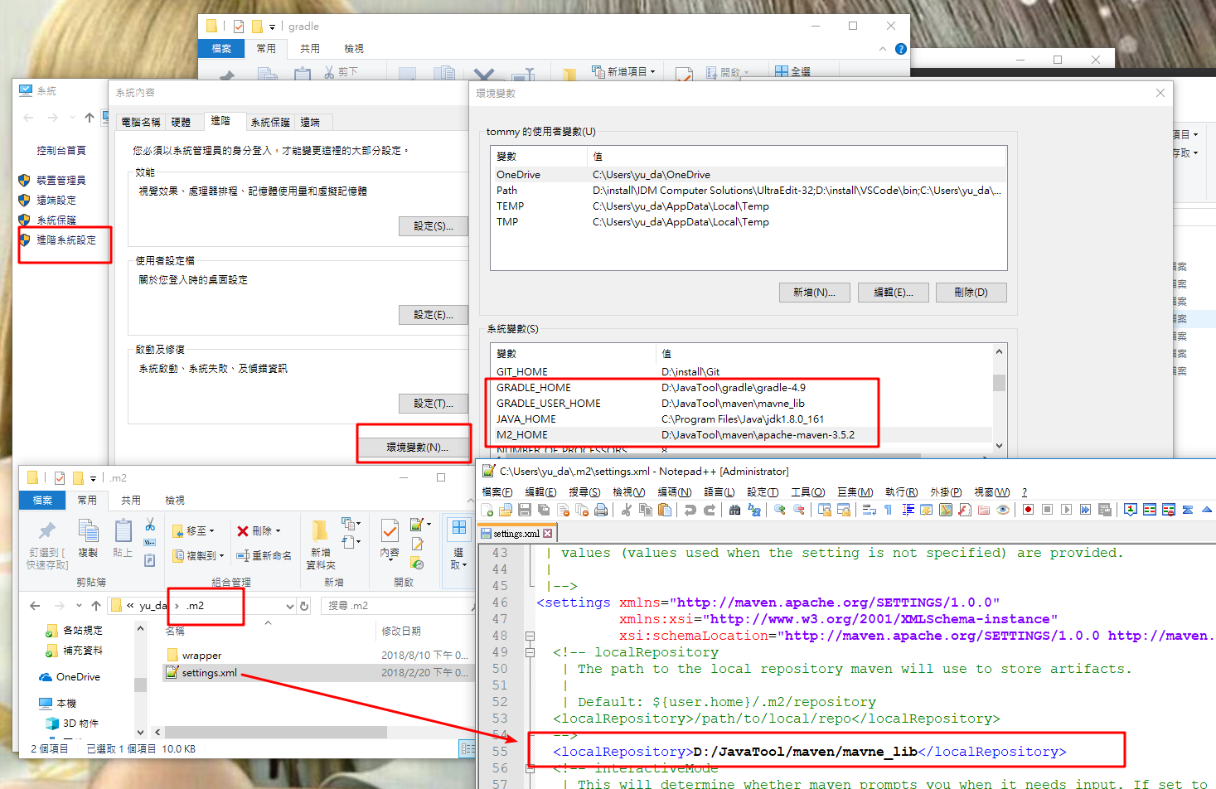Toggle the eye-shaped monitoring icon in Notepad++
The height and width of the screenshot is (789, 1216).
[x=1003, y=510]
